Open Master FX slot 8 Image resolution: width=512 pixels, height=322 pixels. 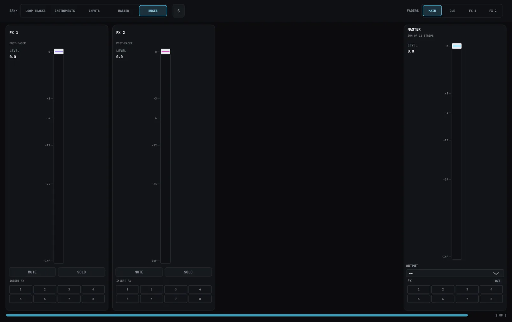491,299
